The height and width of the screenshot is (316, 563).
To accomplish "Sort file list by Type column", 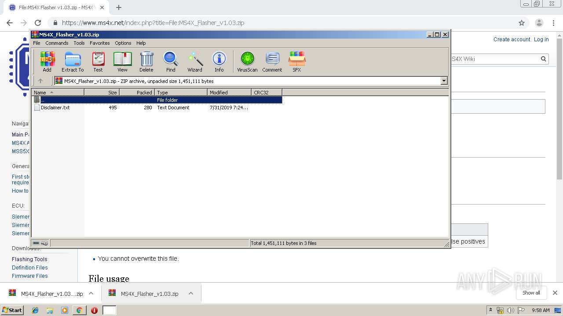I will click(181, 92).
